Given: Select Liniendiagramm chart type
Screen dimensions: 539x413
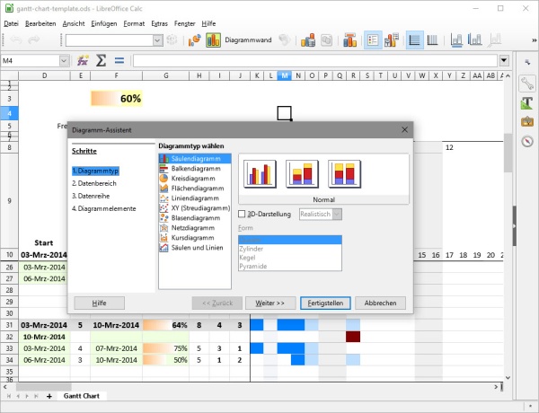Looking at the screenshot, I should 195,198.
